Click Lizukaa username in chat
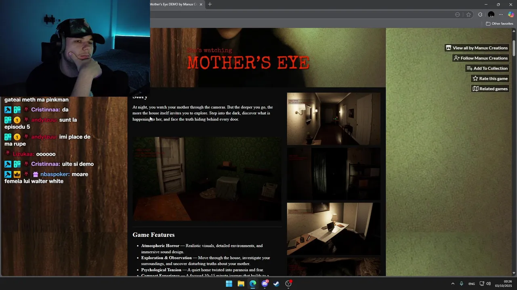The width and height of the screenshot is (517, 290). click(23, 154)
